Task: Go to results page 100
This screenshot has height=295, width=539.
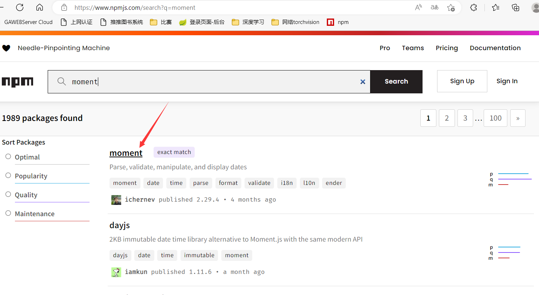Action: pyautogui.click(x=495, y=118)
